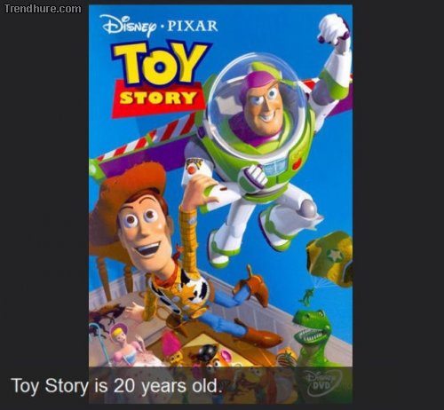
Task: Click the PIXAR logo text
Action: 193,26
